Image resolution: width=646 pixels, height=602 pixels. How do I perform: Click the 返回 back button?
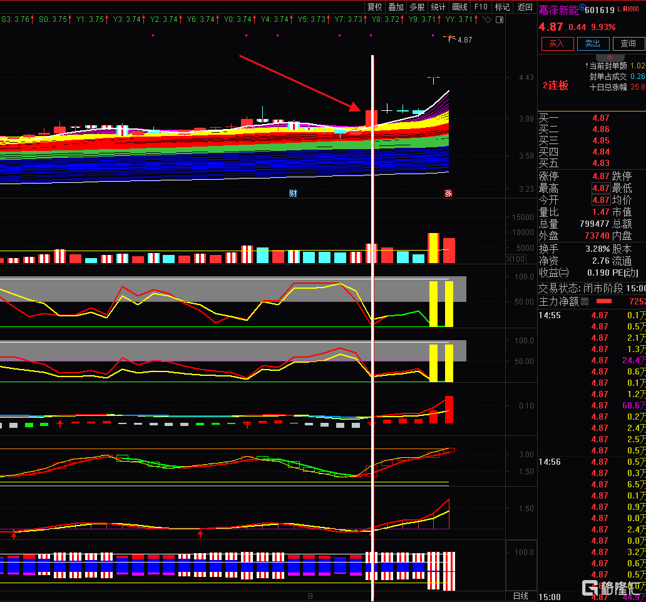click(x=525, y=7)
